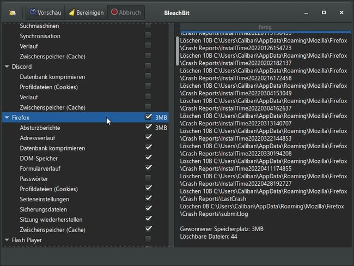Click the Bereinigen clean button

point(86,13)
